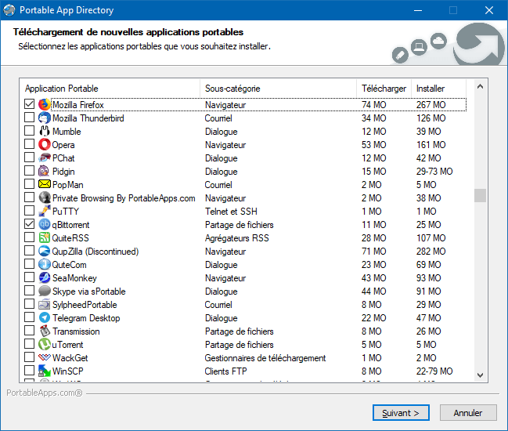
Task: Click the Mozilla Firefox icon
Action: coord(45,104)
